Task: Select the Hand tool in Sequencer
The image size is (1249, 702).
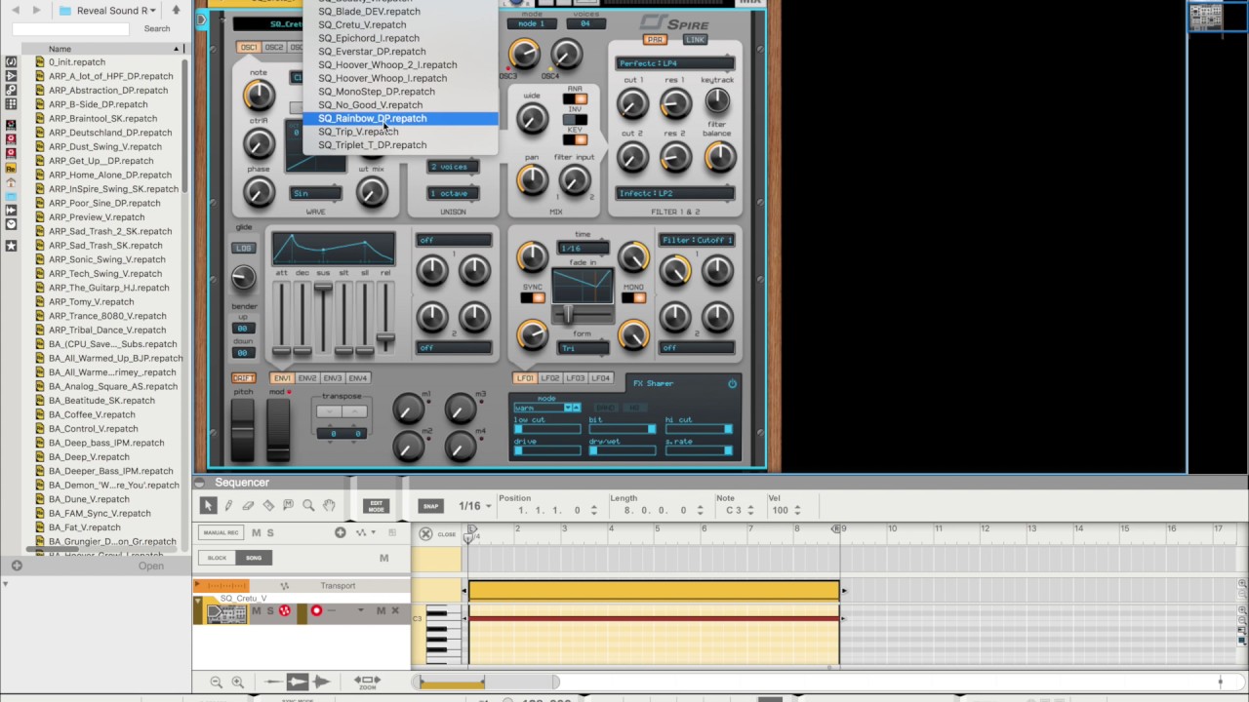Action: [x=329, y=505]
